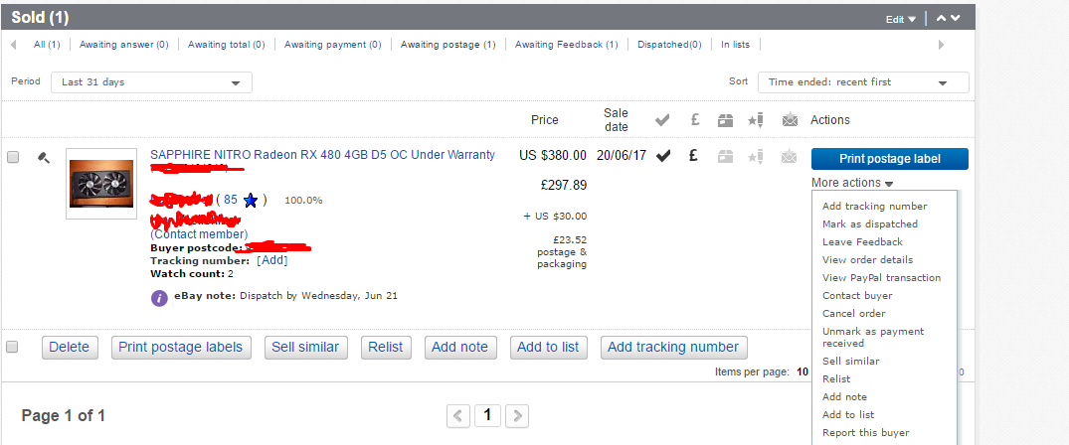Open the graphics card thumbnail image

[x=101, y=184]
